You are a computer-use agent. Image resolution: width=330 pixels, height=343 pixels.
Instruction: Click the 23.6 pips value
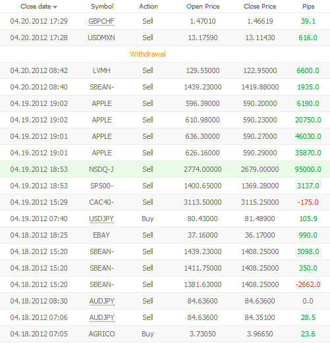coord(308,334)
